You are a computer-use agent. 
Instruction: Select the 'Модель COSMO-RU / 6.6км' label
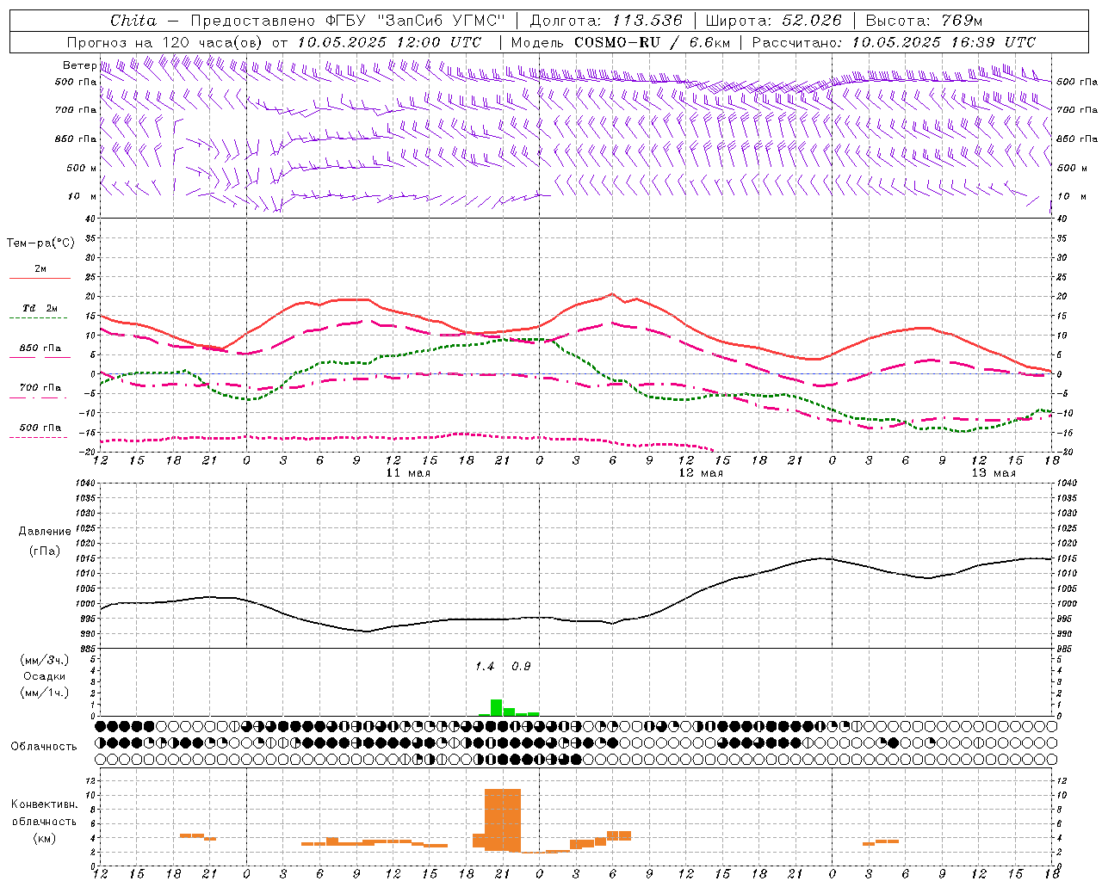pyautogui.click(x=621, y=42)
